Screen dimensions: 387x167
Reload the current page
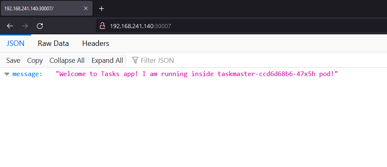point(40,26)
